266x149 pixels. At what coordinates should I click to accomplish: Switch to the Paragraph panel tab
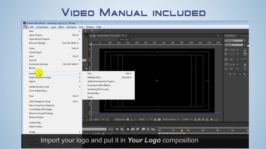point(243,36)
